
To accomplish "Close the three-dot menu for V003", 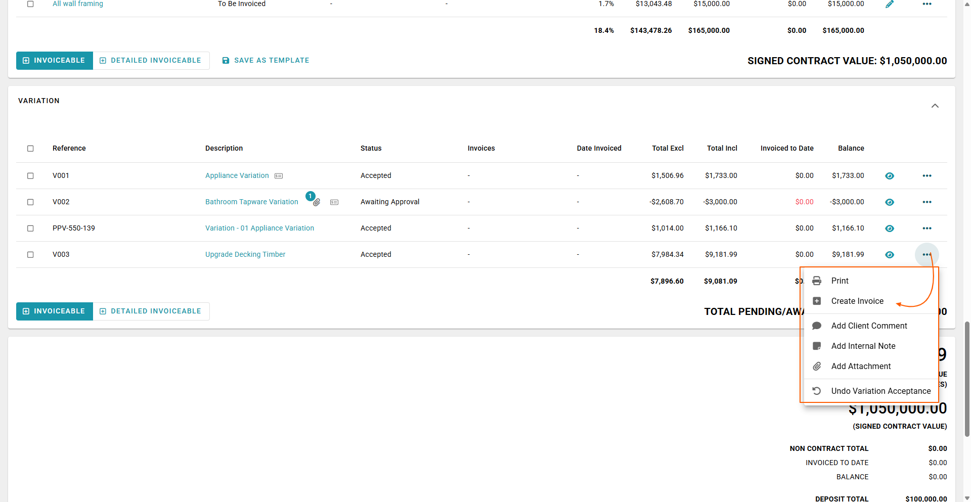I will point(927,255).
